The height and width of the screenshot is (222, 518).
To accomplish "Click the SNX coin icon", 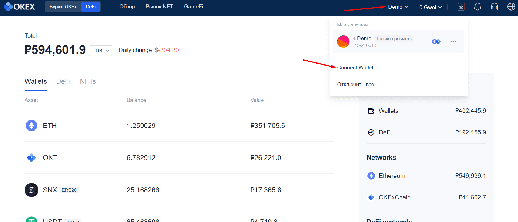I will coord(32,190).
